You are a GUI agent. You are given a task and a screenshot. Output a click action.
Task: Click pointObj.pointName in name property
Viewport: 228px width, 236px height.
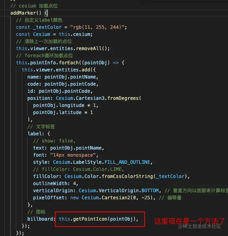[x=70, y=77]
